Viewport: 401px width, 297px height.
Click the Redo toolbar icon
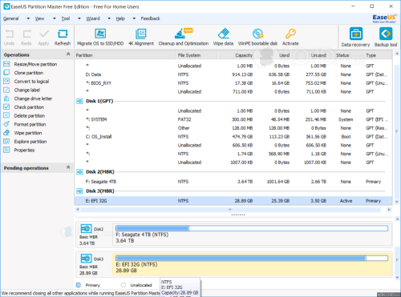click(26, 34)
